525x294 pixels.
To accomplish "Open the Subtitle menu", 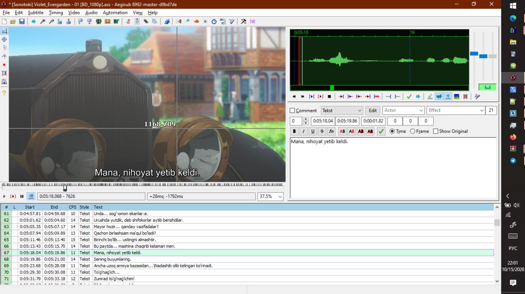I will [x=36, y=13].
